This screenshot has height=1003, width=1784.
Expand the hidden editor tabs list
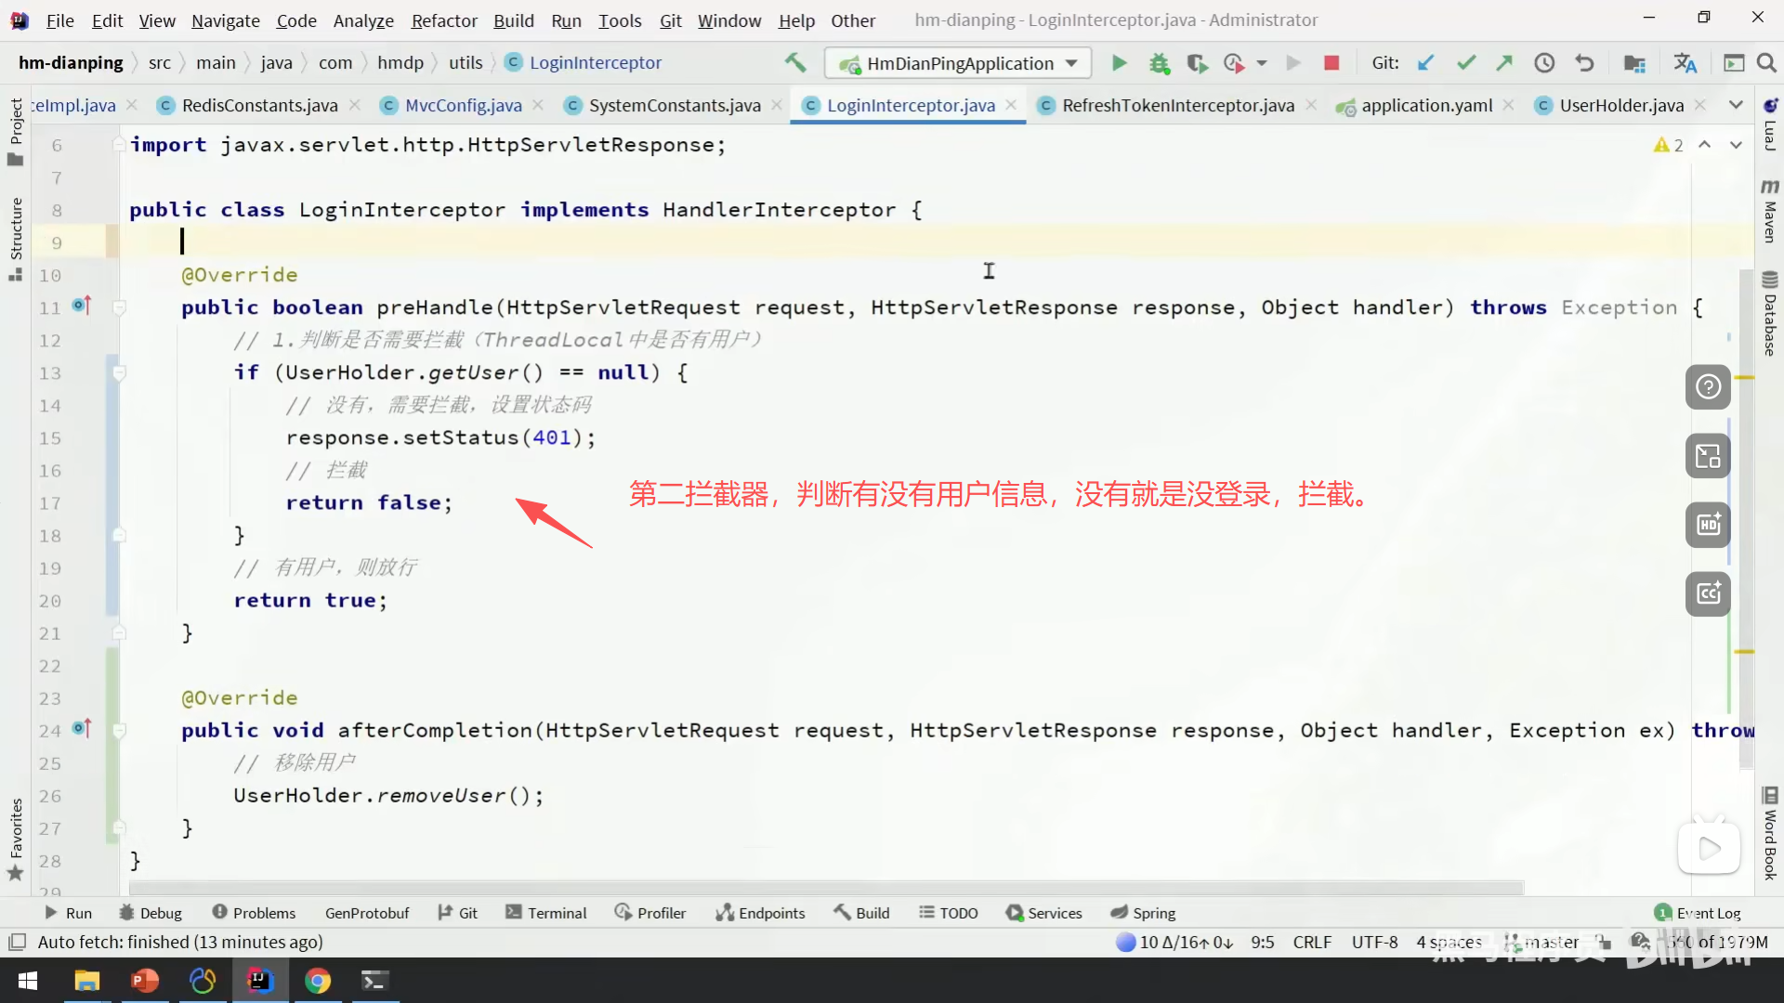(x=1736, y=105)
